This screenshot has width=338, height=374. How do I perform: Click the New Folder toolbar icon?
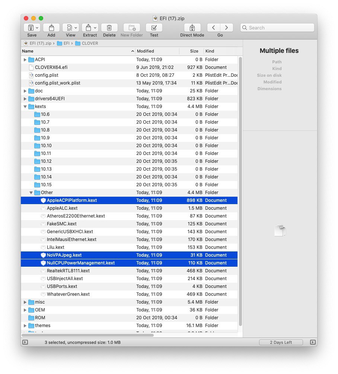click(x=131, y=28)
